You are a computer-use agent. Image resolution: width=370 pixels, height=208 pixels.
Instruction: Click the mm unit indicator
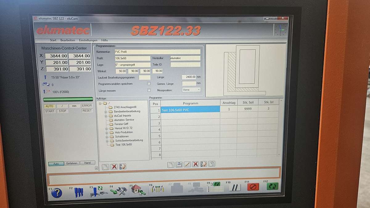(x=74, y=106)
